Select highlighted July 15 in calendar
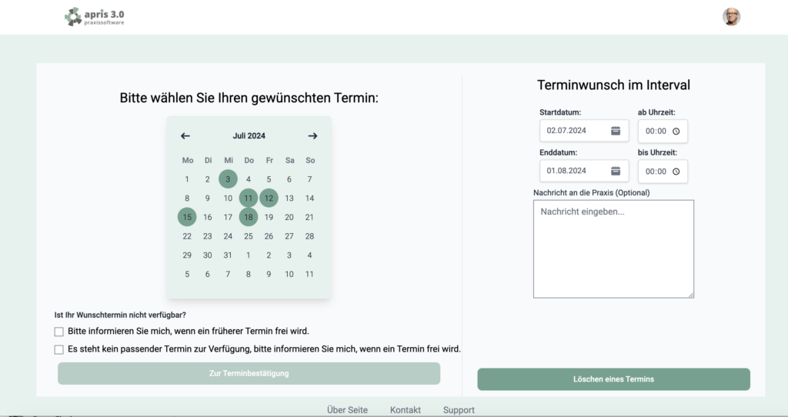This screenshot has height=417, width=788. pos(187,217)
